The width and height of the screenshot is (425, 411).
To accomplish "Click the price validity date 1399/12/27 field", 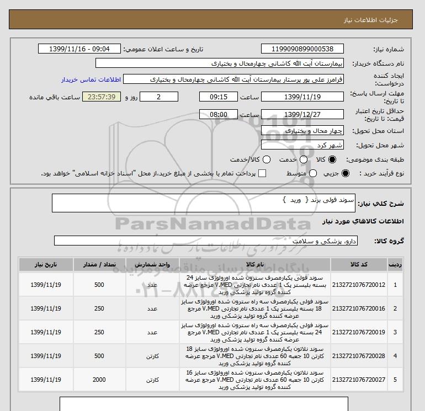I will click(x=302, y=114).
